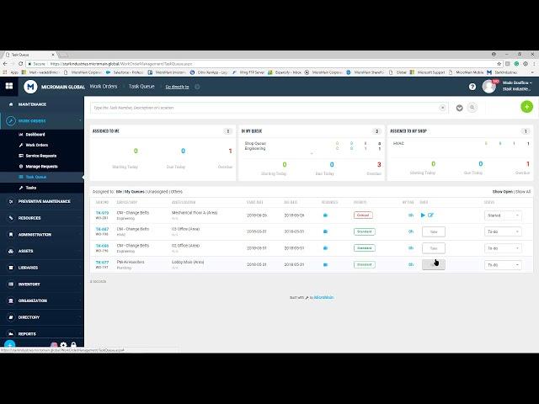Go back with the browser arrow
539x404 pixels.
pos(5,64)
